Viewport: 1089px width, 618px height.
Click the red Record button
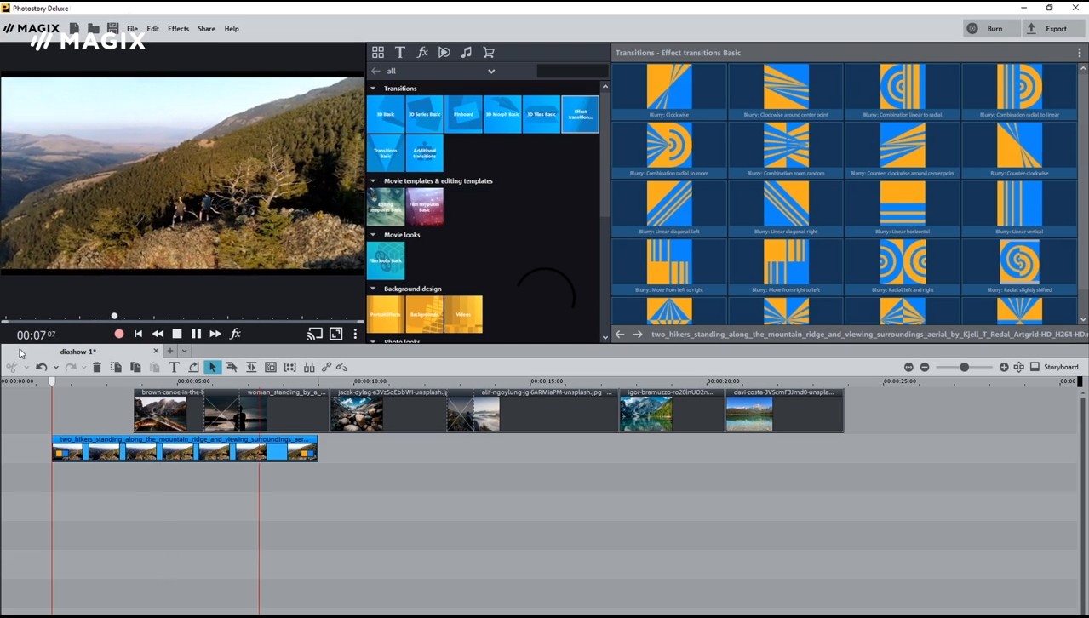click(119, 335)
